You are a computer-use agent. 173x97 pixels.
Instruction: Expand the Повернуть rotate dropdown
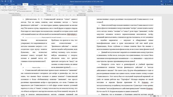[x=98, y=11]
